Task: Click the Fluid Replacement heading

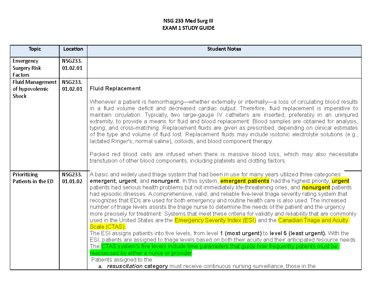Action: point(115,88)
